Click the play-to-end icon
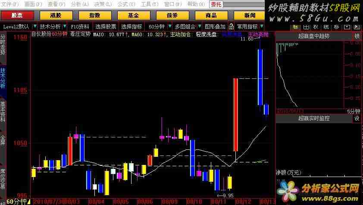The height and width of the screenshot is (205, 363). click(x=357, y=27)
